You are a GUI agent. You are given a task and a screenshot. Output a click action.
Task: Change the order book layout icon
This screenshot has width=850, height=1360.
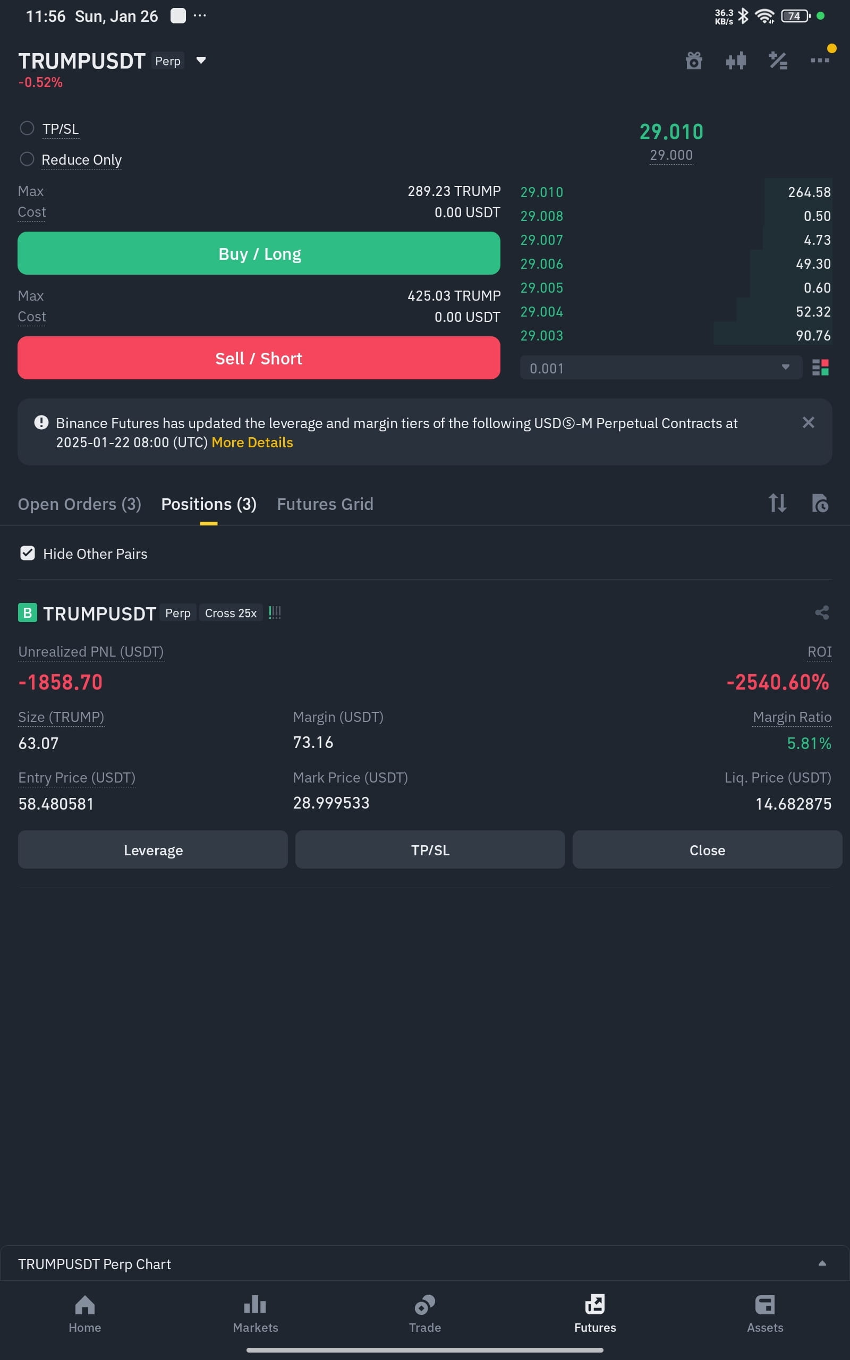(x=820, y=368)
